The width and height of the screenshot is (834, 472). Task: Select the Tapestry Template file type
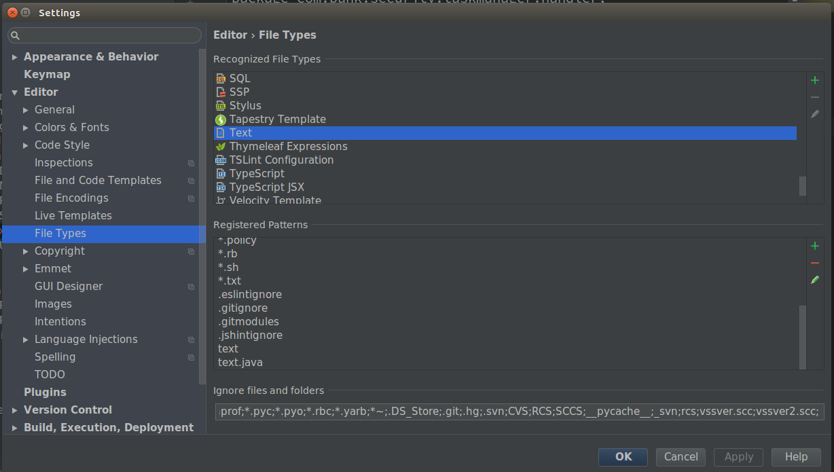coord(277,120)
